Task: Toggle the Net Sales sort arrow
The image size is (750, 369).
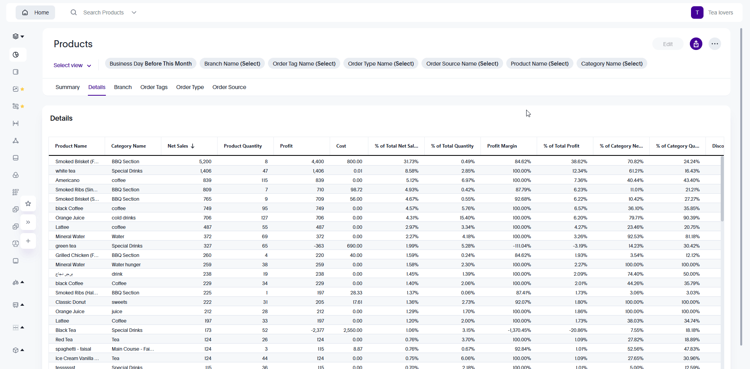Action: (x=193, y=146)
